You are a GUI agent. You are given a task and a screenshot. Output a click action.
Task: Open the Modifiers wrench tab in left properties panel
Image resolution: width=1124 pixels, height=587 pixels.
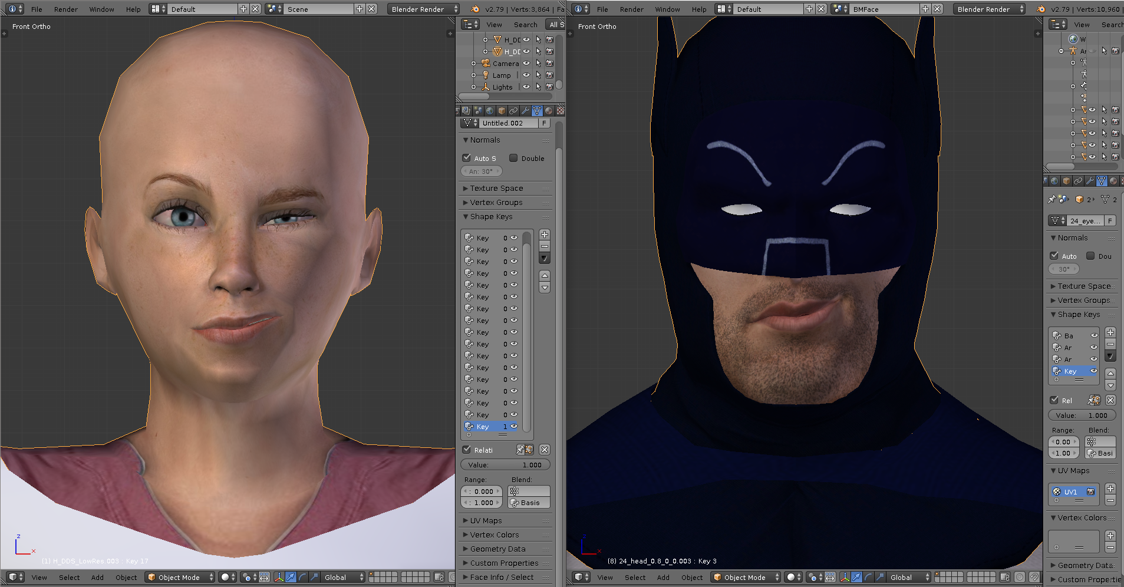[525, 110]
